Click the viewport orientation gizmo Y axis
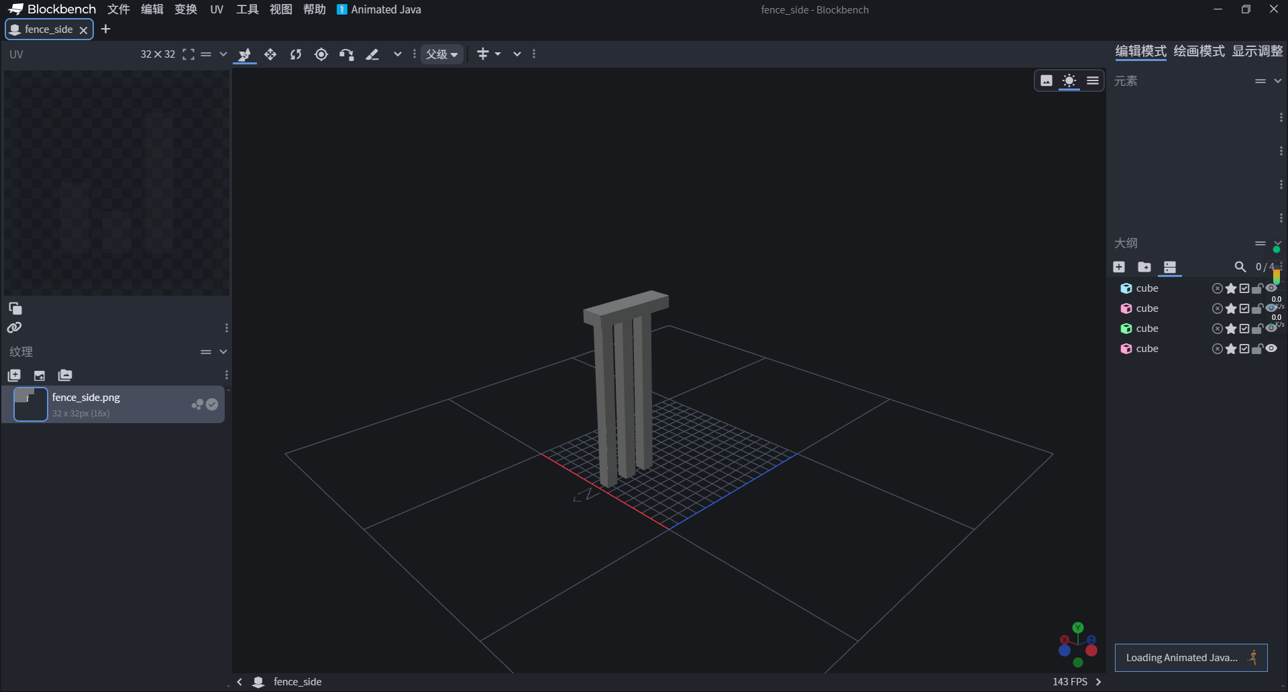The width and height of the screenshot is (1288, 692). click(x=1078, y=628)
